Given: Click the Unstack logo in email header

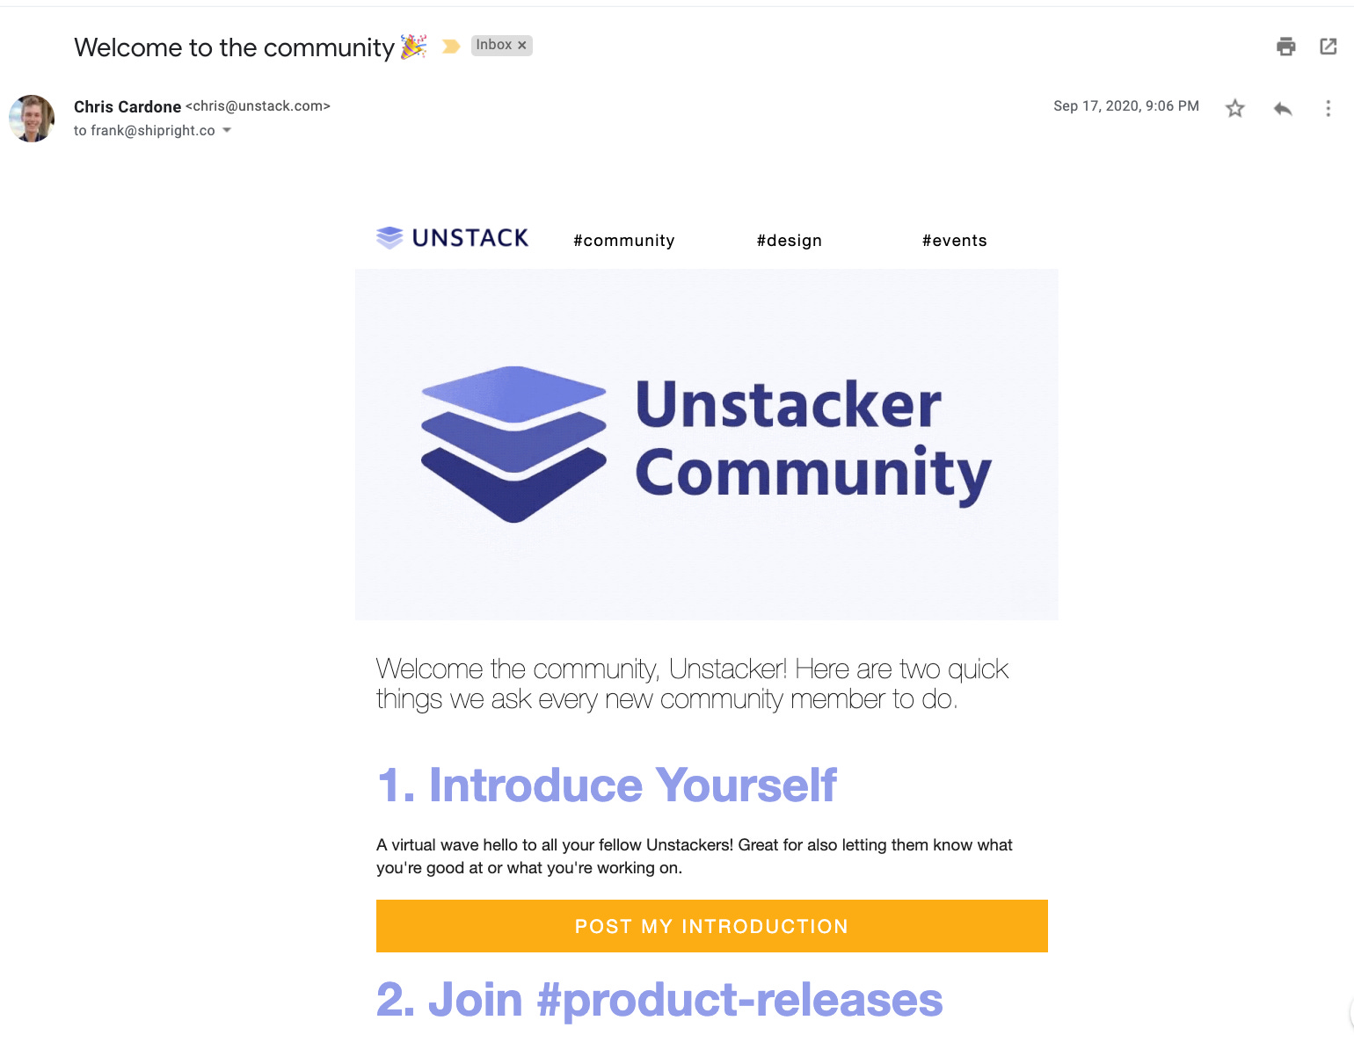Looking at the screenshot, I should pos(453,238).
